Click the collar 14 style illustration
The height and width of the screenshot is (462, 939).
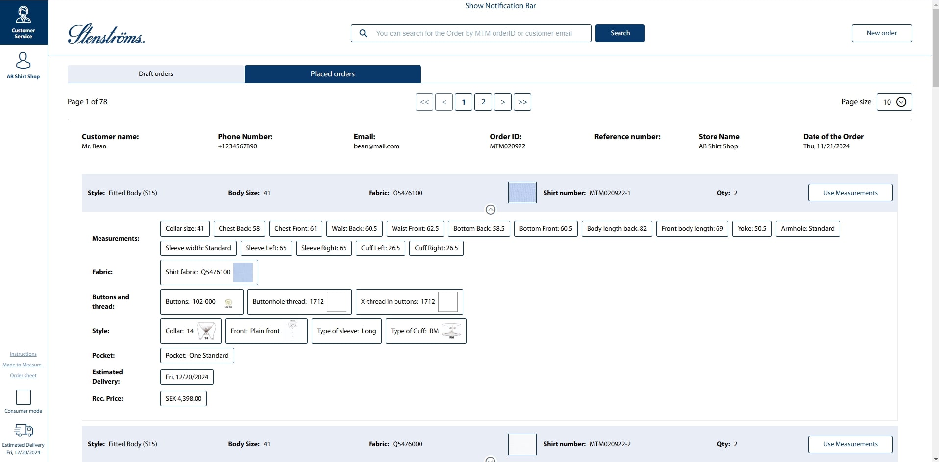[x=206, y=331]
